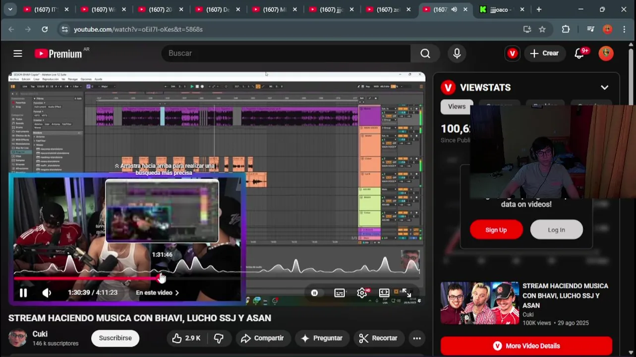636x357 pixels.
Task: Open the Chrome tab search dropdown arrow
Action: [10, 9]
